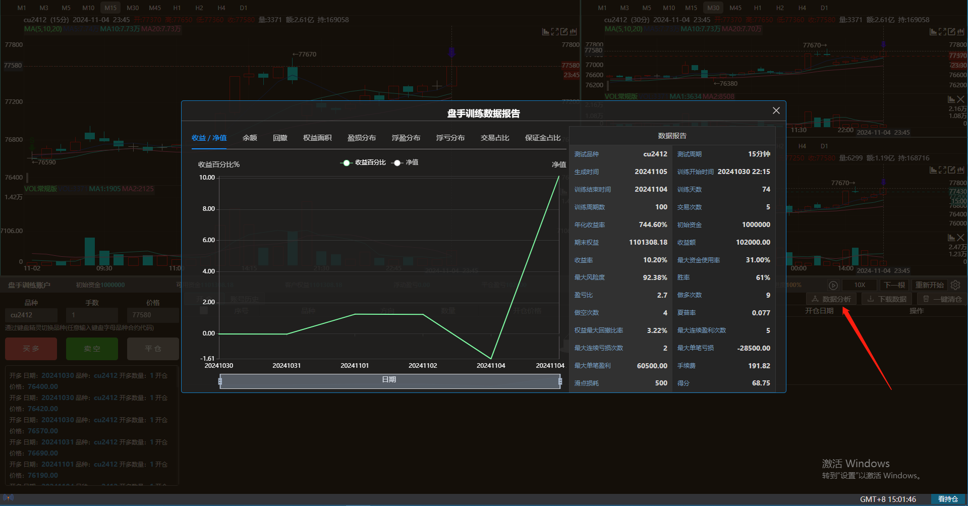The height and width of the screenshot is (506, 968).
Task: Click the 价格 input showing 77580
Action: [153, 315]
